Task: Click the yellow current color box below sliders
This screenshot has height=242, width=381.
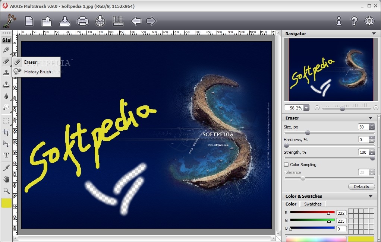Action: coord(361,239)
